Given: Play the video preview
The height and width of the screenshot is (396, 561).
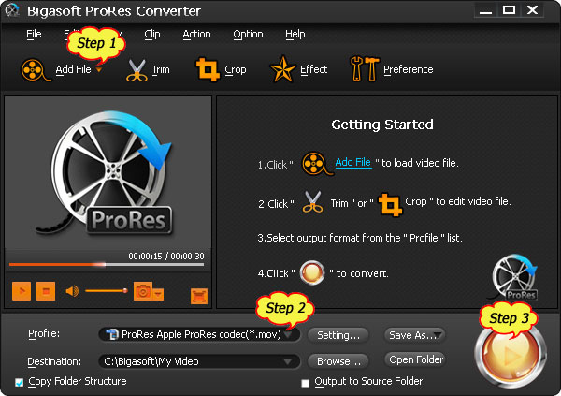Looking at the screenshot, I should point(22,290).
